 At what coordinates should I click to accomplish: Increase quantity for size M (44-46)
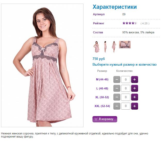coord(134,79)
